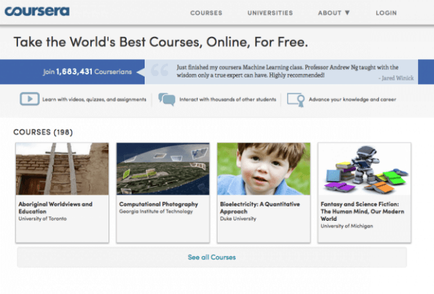This screenshot has width=434, height=294.
Task: Open Aboriginal Worldviews and Education thumbnail
Action: tap(62, 169)
